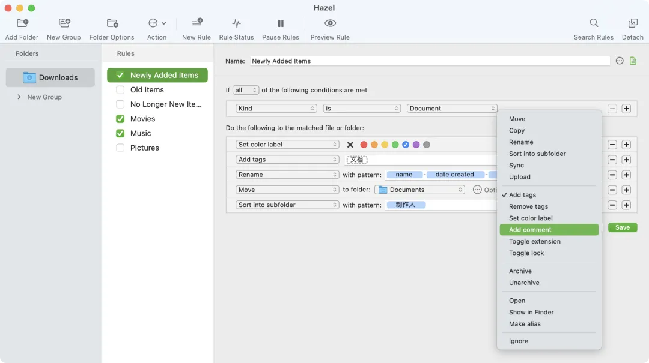649x363 pixels.
Task: Disable the Movies rule checkbox
Action: click(120, 119)
